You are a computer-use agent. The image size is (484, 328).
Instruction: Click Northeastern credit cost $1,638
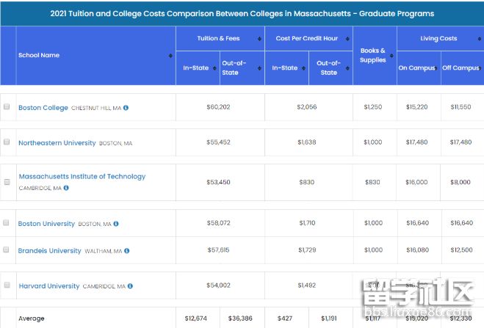click(x=306, y=142)
